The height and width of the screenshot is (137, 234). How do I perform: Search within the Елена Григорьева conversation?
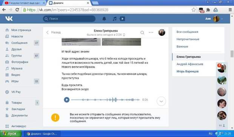coord(142,32)
